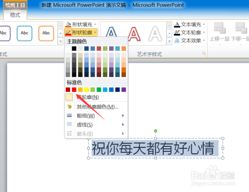Click the 绘图工具 contextual tab header
Image resolution: width=249 pixels, height=192 pixels.
pyautogui.click(x=15, y=5)
